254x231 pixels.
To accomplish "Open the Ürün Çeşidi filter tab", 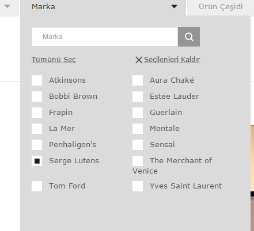I will point(221,7).
